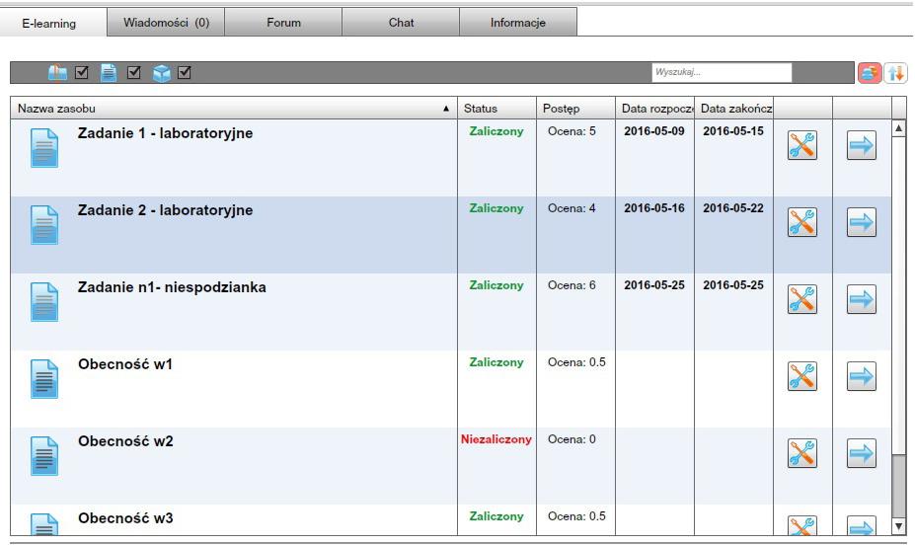Open tools settings for Zadanie 1 - laboratoryjne
Screen dimensions: 915x546
click(801, 145)
